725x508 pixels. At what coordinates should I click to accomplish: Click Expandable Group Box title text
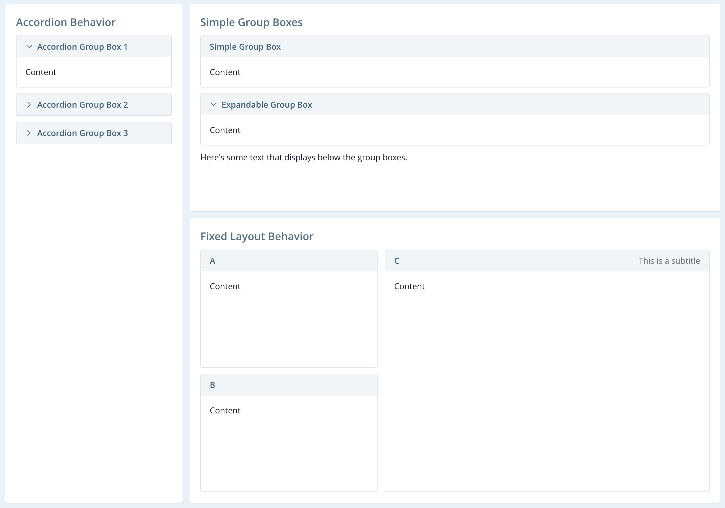coord(266,105)
